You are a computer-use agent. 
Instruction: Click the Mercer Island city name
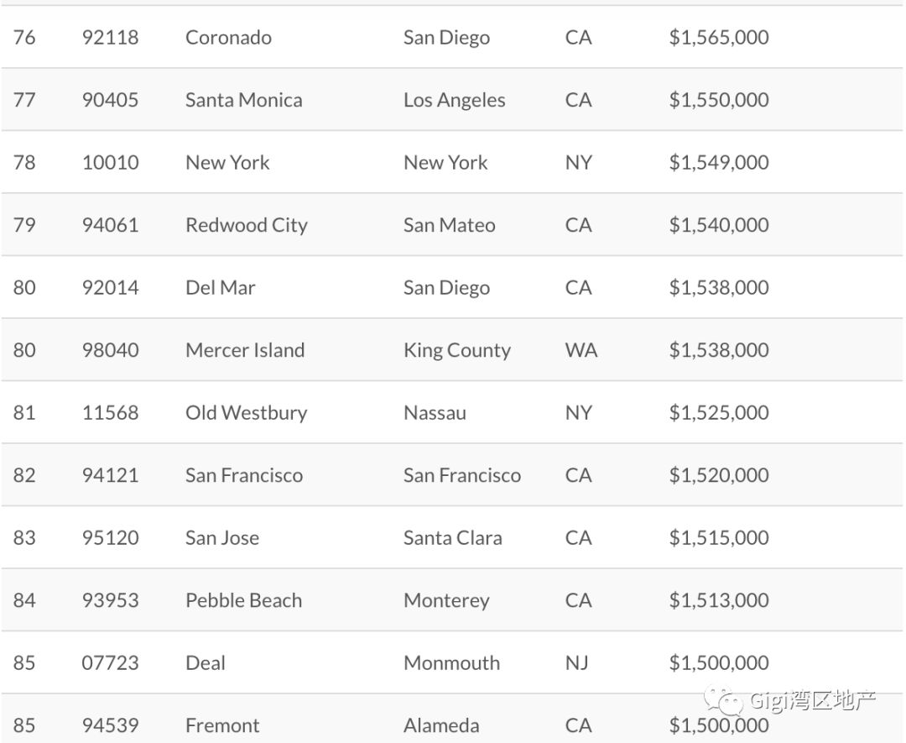[x=245, y=350]
